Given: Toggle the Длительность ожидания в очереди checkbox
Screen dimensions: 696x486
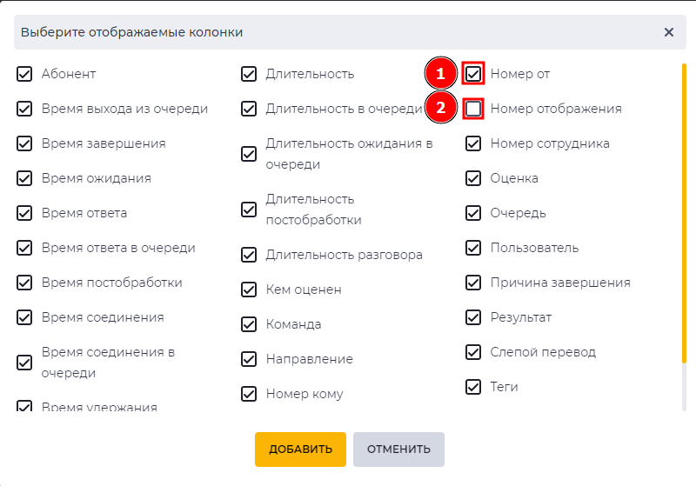Looking at the screenshot, I should [249, 154].
